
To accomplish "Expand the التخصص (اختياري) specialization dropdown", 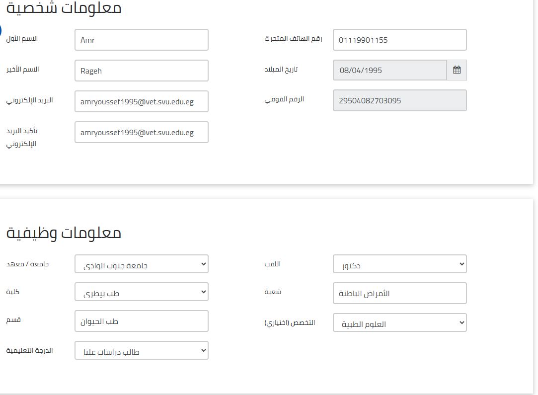I will point(399,323).
